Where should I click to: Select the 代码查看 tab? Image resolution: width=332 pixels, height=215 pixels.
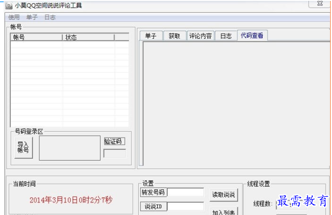[252, 35]
